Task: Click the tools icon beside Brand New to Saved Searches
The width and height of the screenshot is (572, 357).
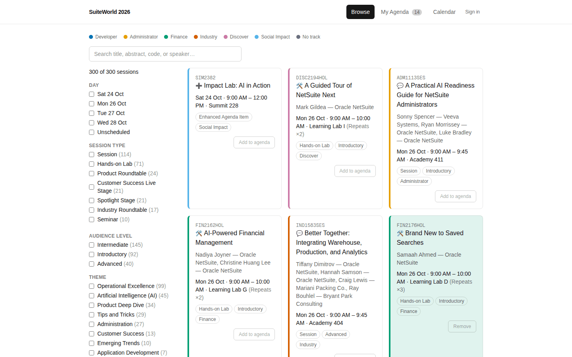Action: [400, 233]
